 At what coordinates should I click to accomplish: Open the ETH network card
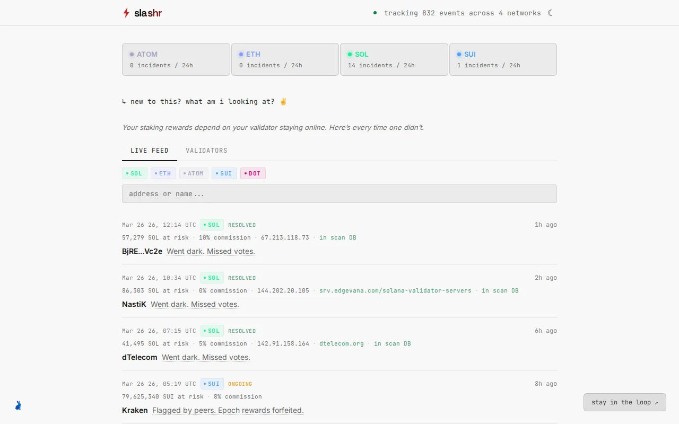point(285,59)
